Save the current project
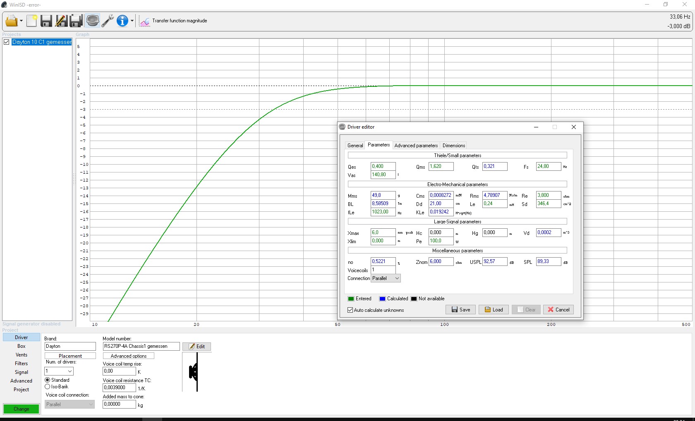Viewport: 695px width, 421px height. point(46,21)
